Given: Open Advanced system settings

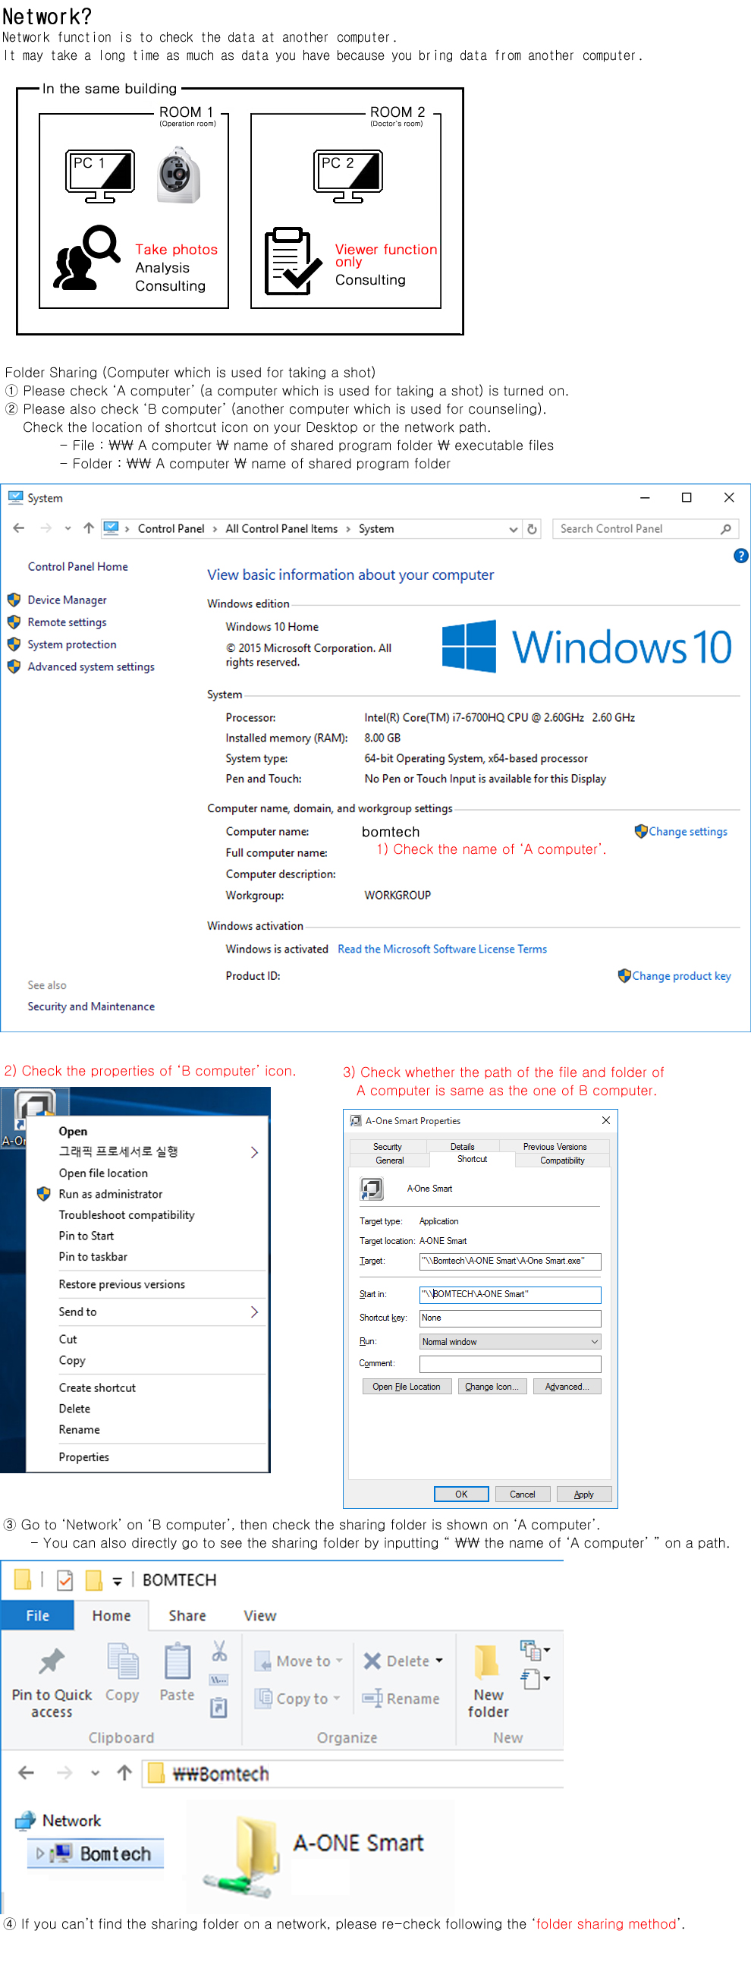Looking at the screenshot, I should pos(91,666).
